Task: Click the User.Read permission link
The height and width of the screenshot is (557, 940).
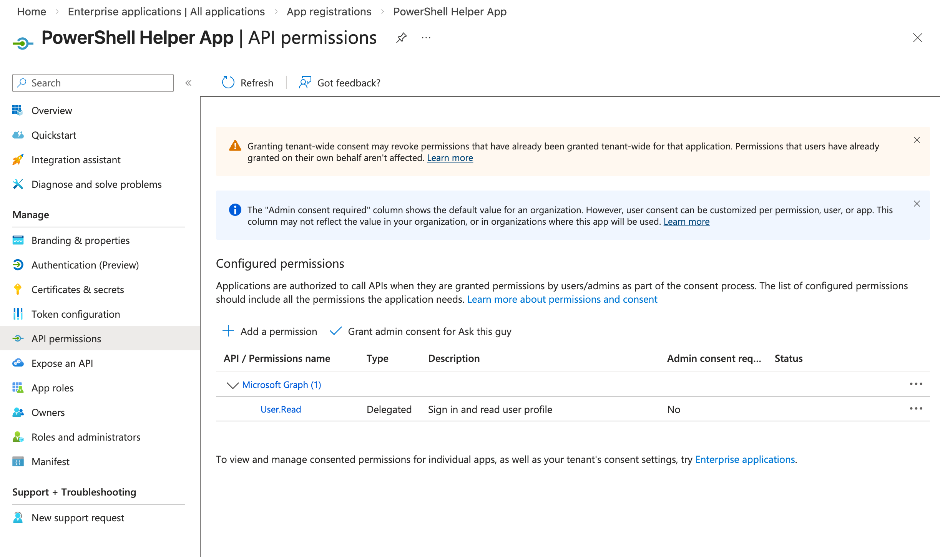Action: pyautogui.click(x=281, y=409)
